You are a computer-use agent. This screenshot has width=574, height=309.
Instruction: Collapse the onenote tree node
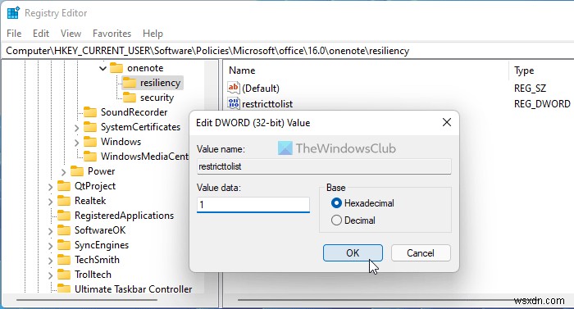(102, 68)
